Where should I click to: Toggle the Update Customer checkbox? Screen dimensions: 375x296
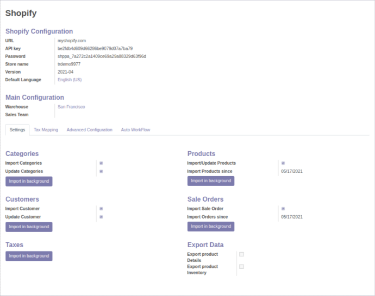(101, 217)
